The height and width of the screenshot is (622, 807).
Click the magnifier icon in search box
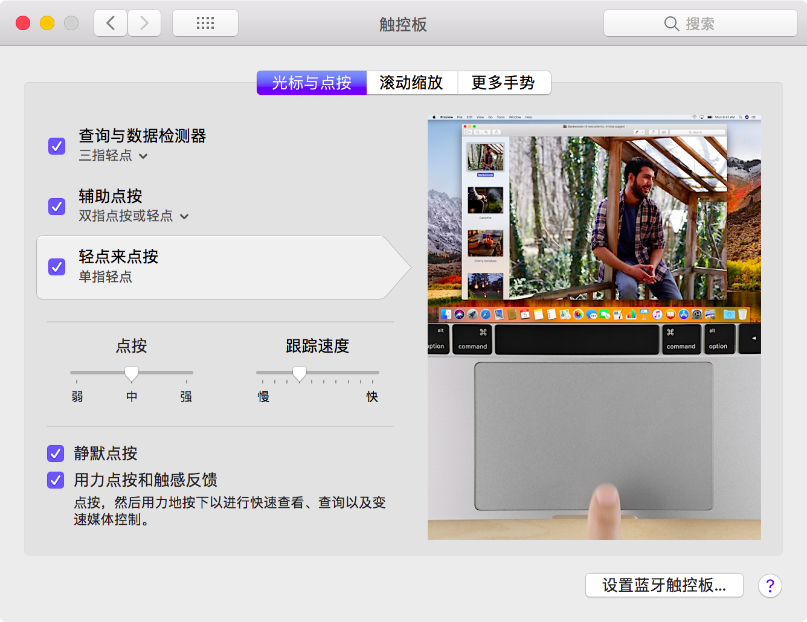click(671, 24)
